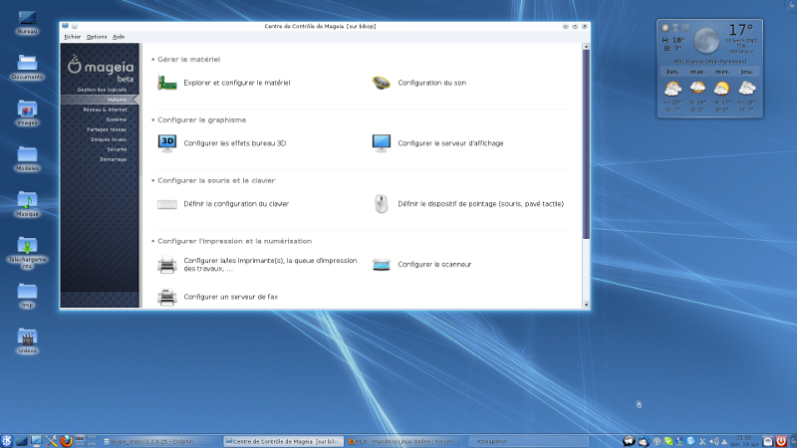Click the Klipper scissors tray icon
This screenshot has width=797, height=448.
pyautogui.click(x=702, y=441)
